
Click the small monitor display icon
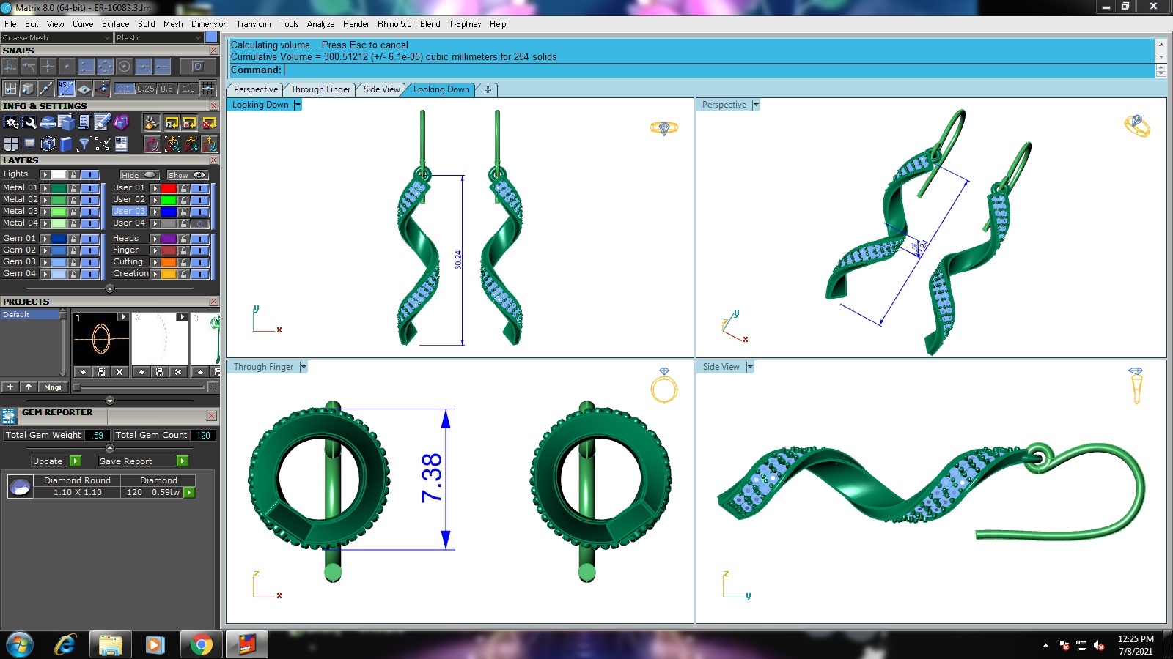pos(29,144)
